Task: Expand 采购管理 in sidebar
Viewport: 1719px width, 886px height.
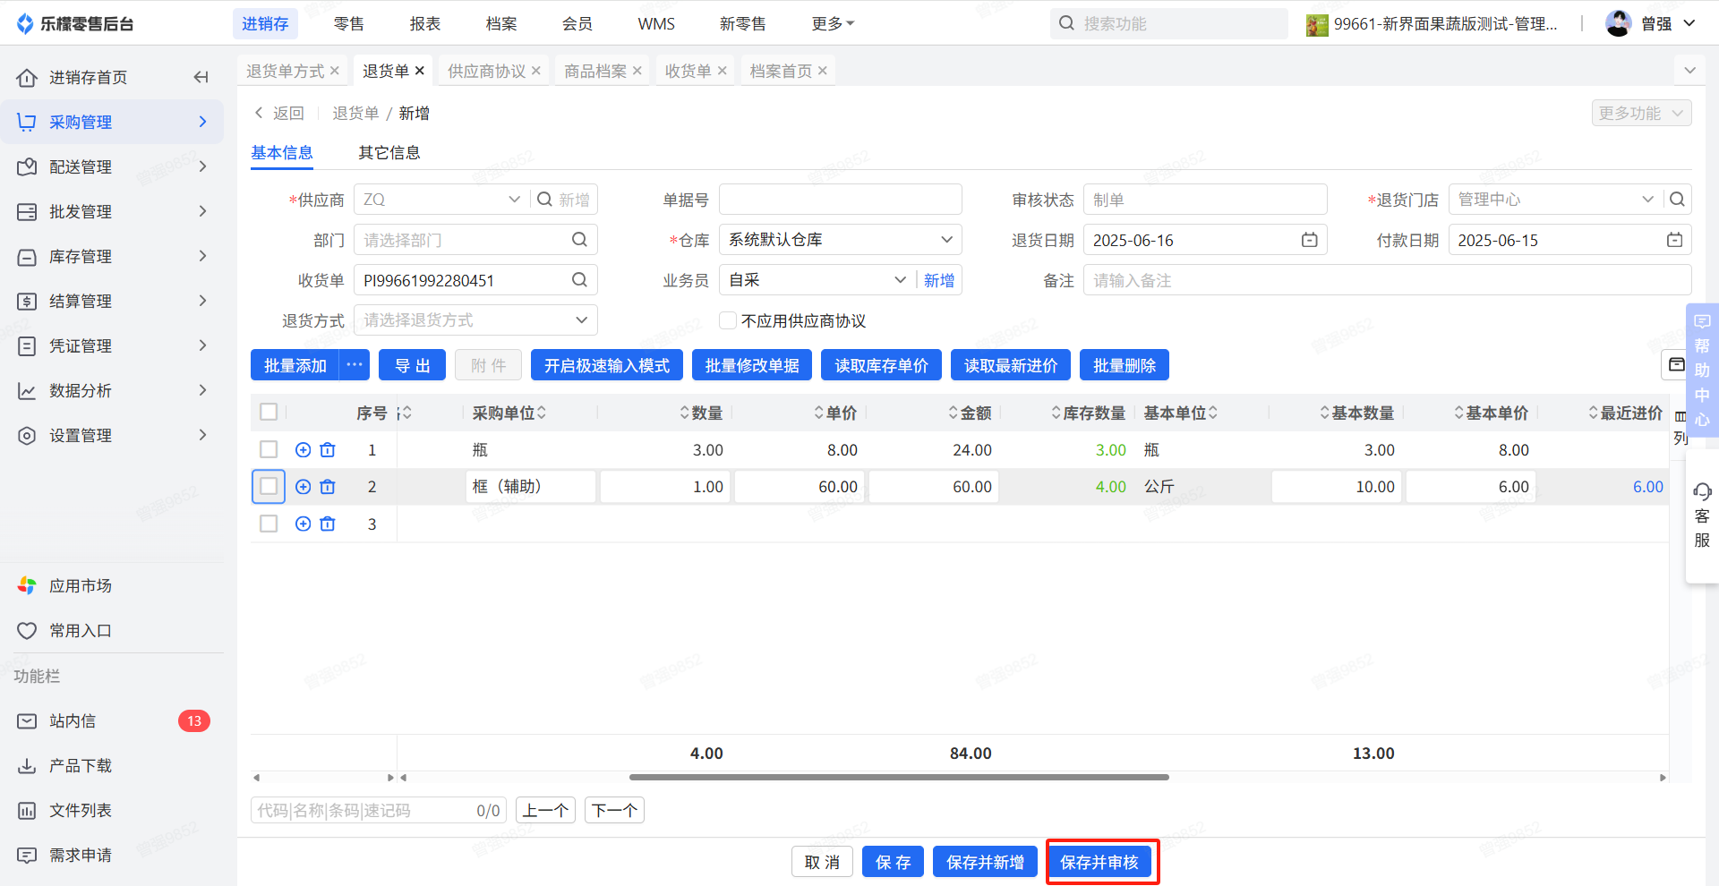Action: click(112, 122)
